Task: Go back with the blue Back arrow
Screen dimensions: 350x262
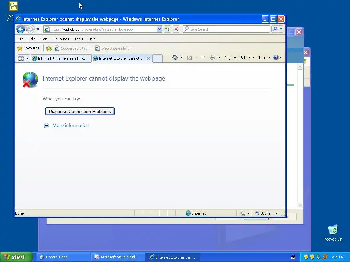Action: coord(21,29)
